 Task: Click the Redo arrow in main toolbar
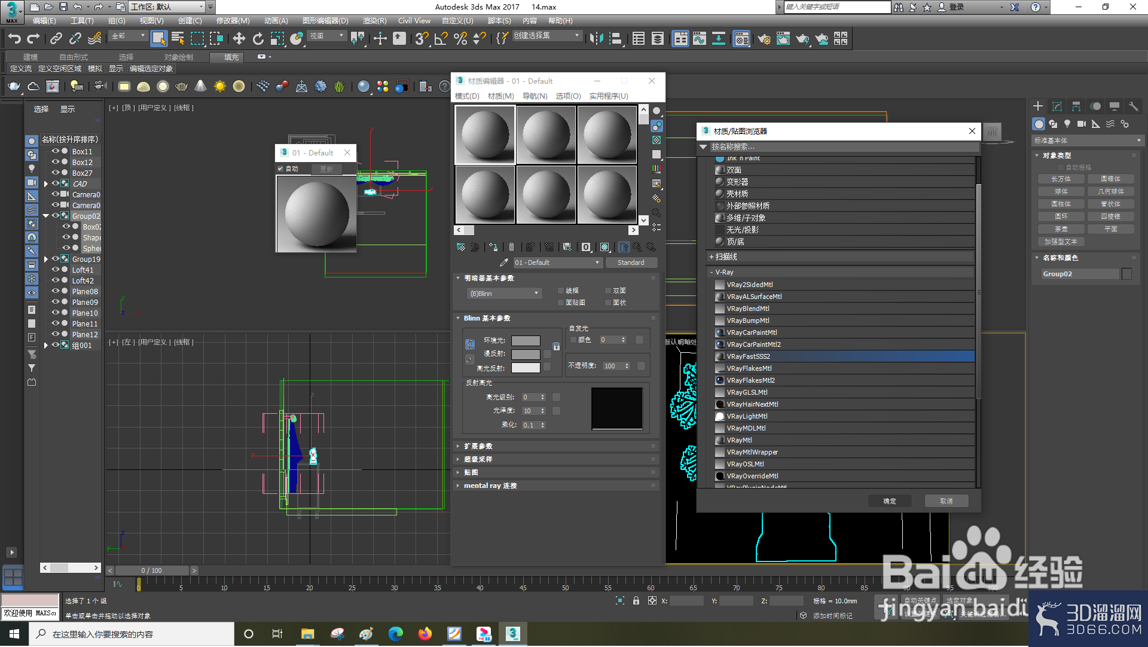point(33,39)
